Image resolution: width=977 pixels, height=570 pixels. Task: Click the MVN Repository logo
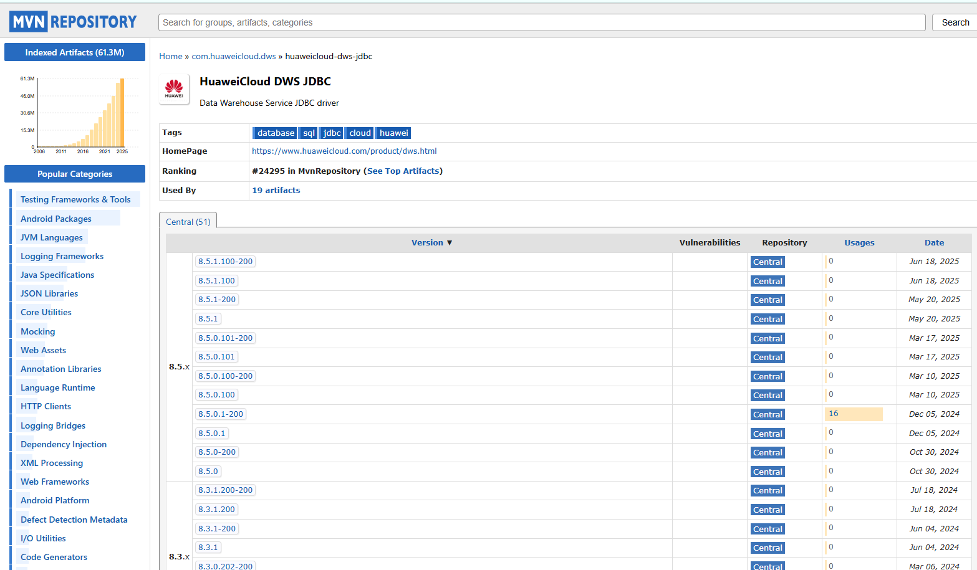pyautogui.click(x=73, y=22)
